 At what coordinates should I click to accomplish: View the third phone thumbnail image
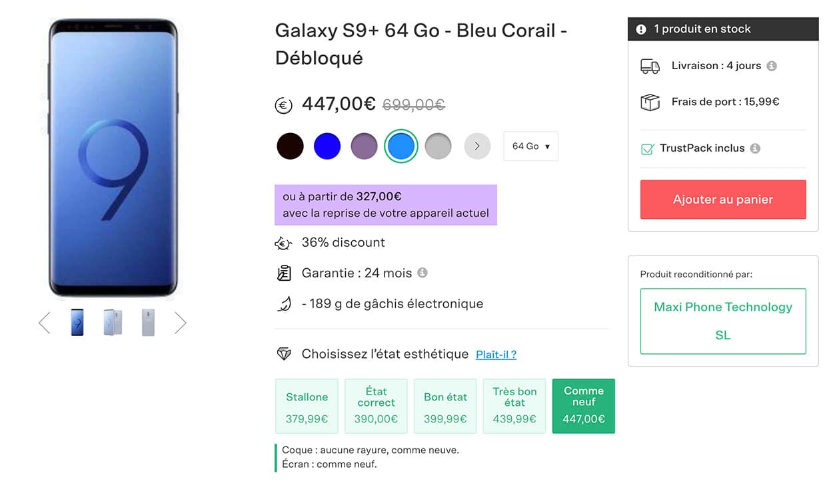[148, 323]
